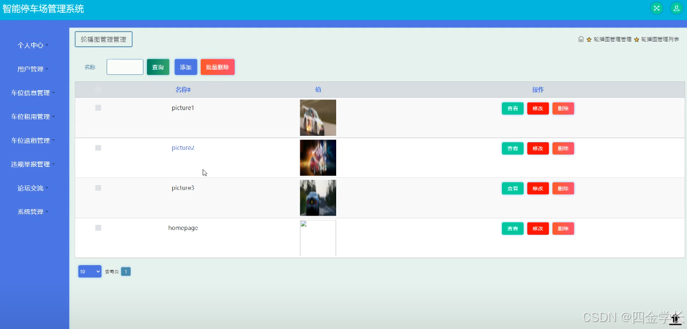Expand the 车位租用管理 sidebar menu
The width and height of the screenshot is (687, 329).
click(33, 116)
